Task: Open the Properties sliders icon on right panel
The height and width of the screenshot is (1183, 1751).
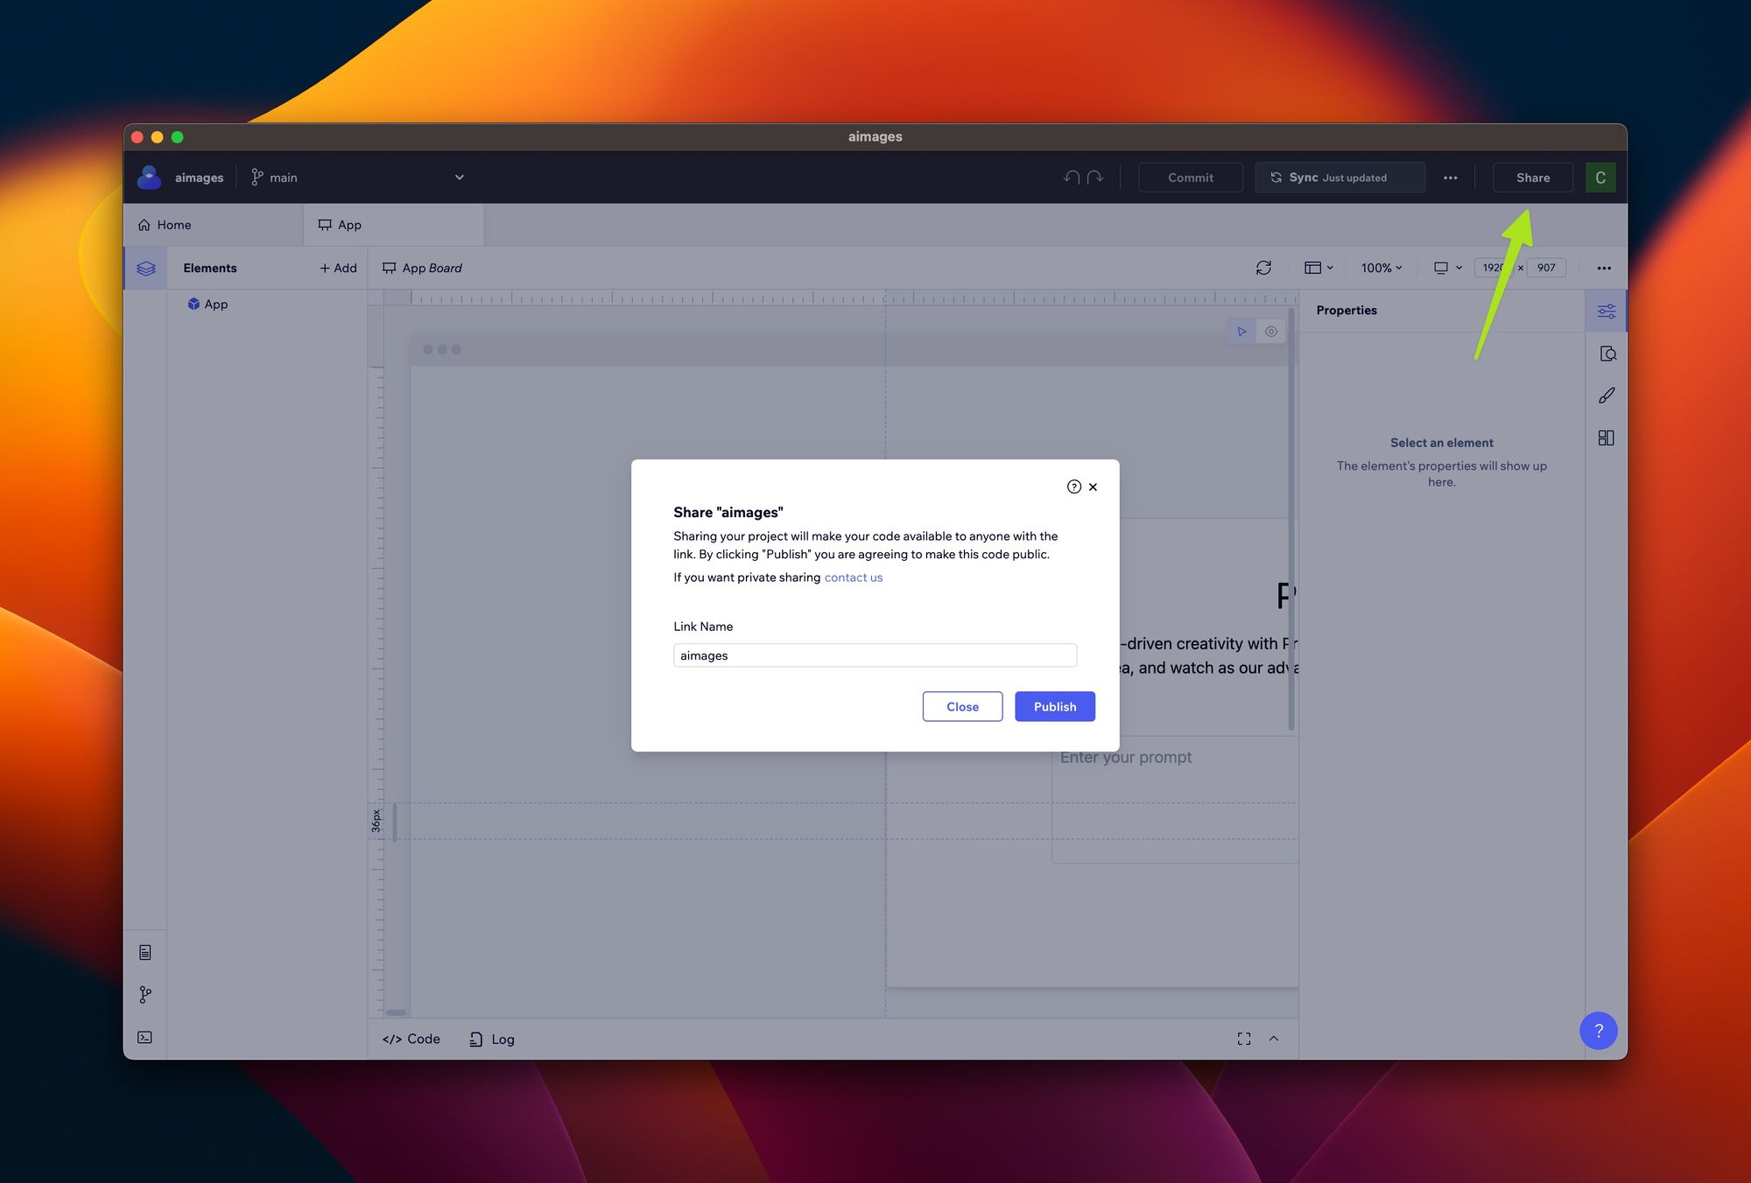Action: click(1607, 311)
